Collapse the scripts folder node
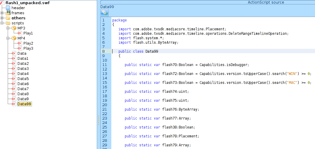Viewport: 315px width, 149px height. [x=2, y=23]
